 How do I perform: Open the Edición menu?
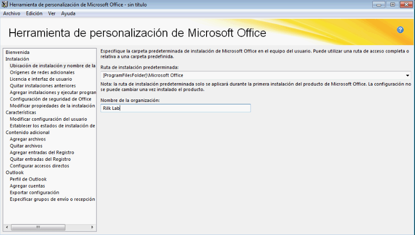[x=34, y=13]
